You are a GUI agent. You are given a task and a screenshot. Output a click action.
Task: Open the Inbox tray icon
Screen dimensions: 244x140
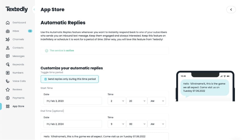(x=8, y=31)
